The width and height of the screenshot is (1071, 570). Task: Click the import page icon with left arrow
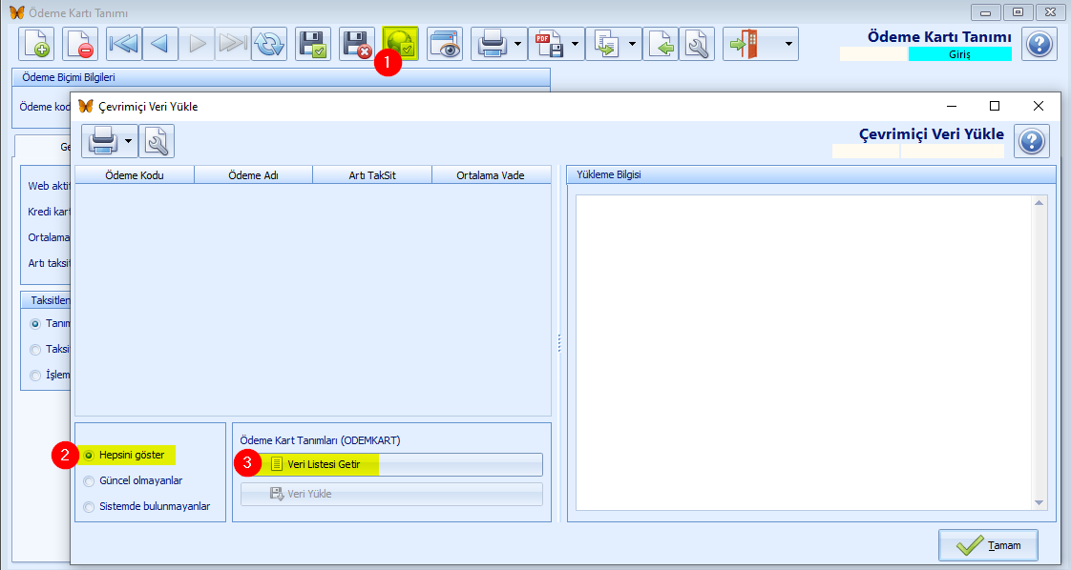(x=661, y=44)
